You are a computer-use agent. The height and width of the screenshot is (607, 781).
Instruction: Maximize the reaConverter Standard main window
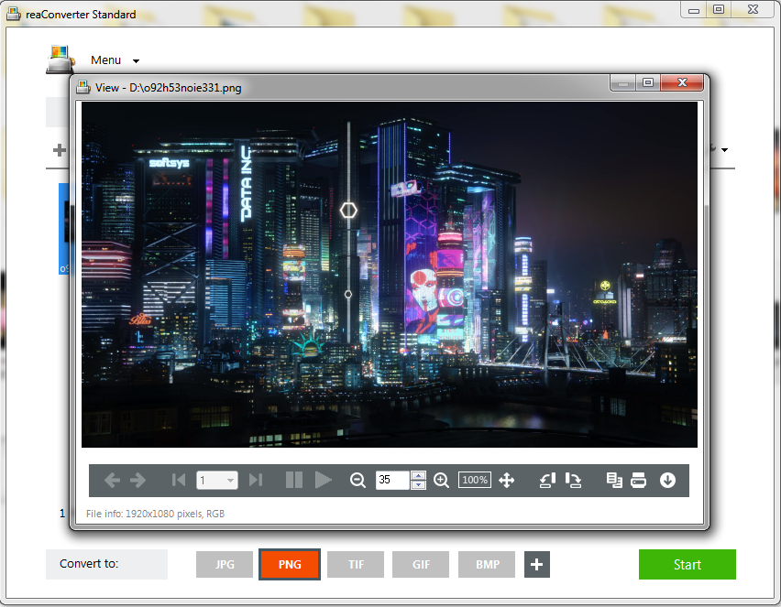pyautogui.click(x=719, y=9)
